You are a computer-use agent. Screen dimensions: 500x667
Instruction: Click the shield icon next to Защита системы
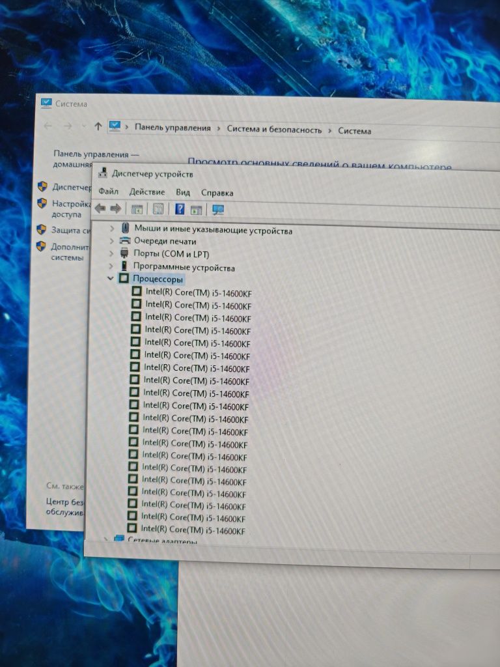click(x=41, y=229)
